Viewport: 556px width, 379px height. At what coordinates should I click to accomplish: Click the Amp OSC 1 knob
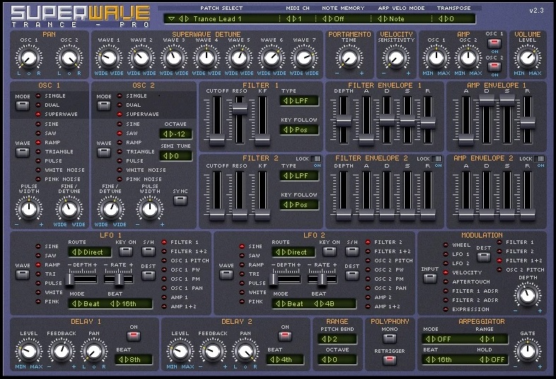pyautogui.click(x=436, y=58)
